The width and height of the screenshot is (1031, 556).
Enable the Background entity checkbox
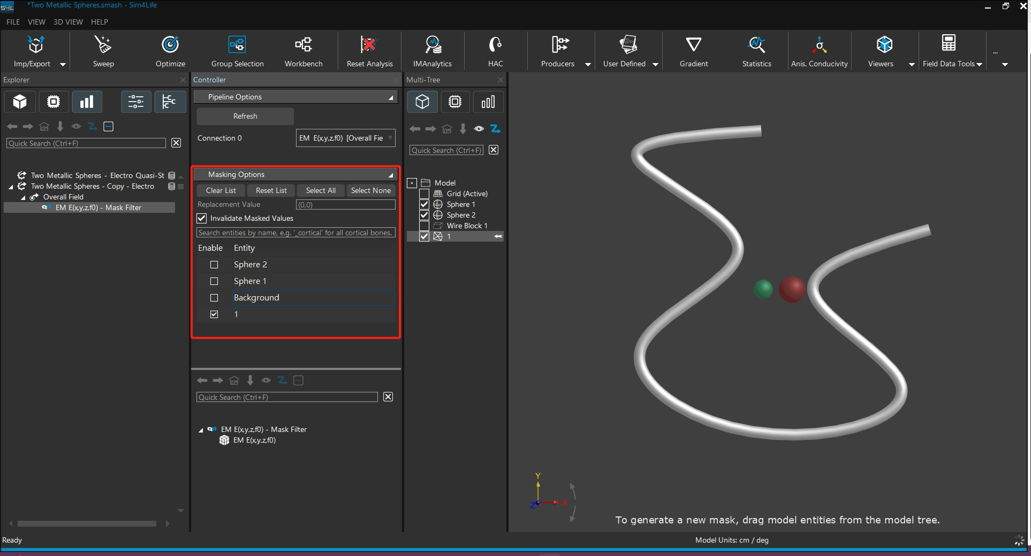pyautogui.click(x=214, y=298)
